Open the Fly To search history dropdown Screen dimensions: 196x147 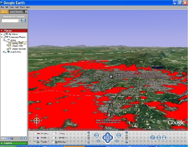click(19, 20)
